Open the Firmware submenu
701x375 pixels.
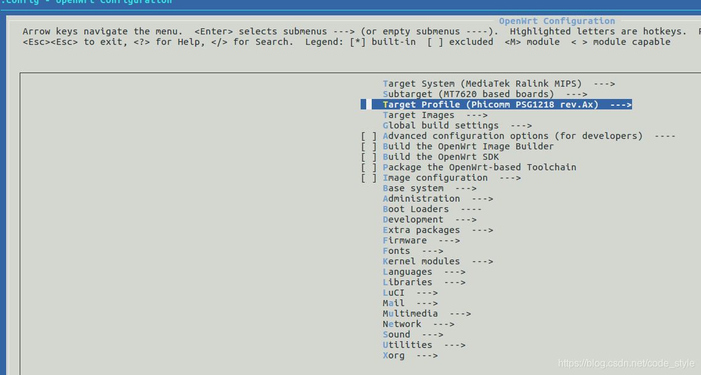(421, 240)
